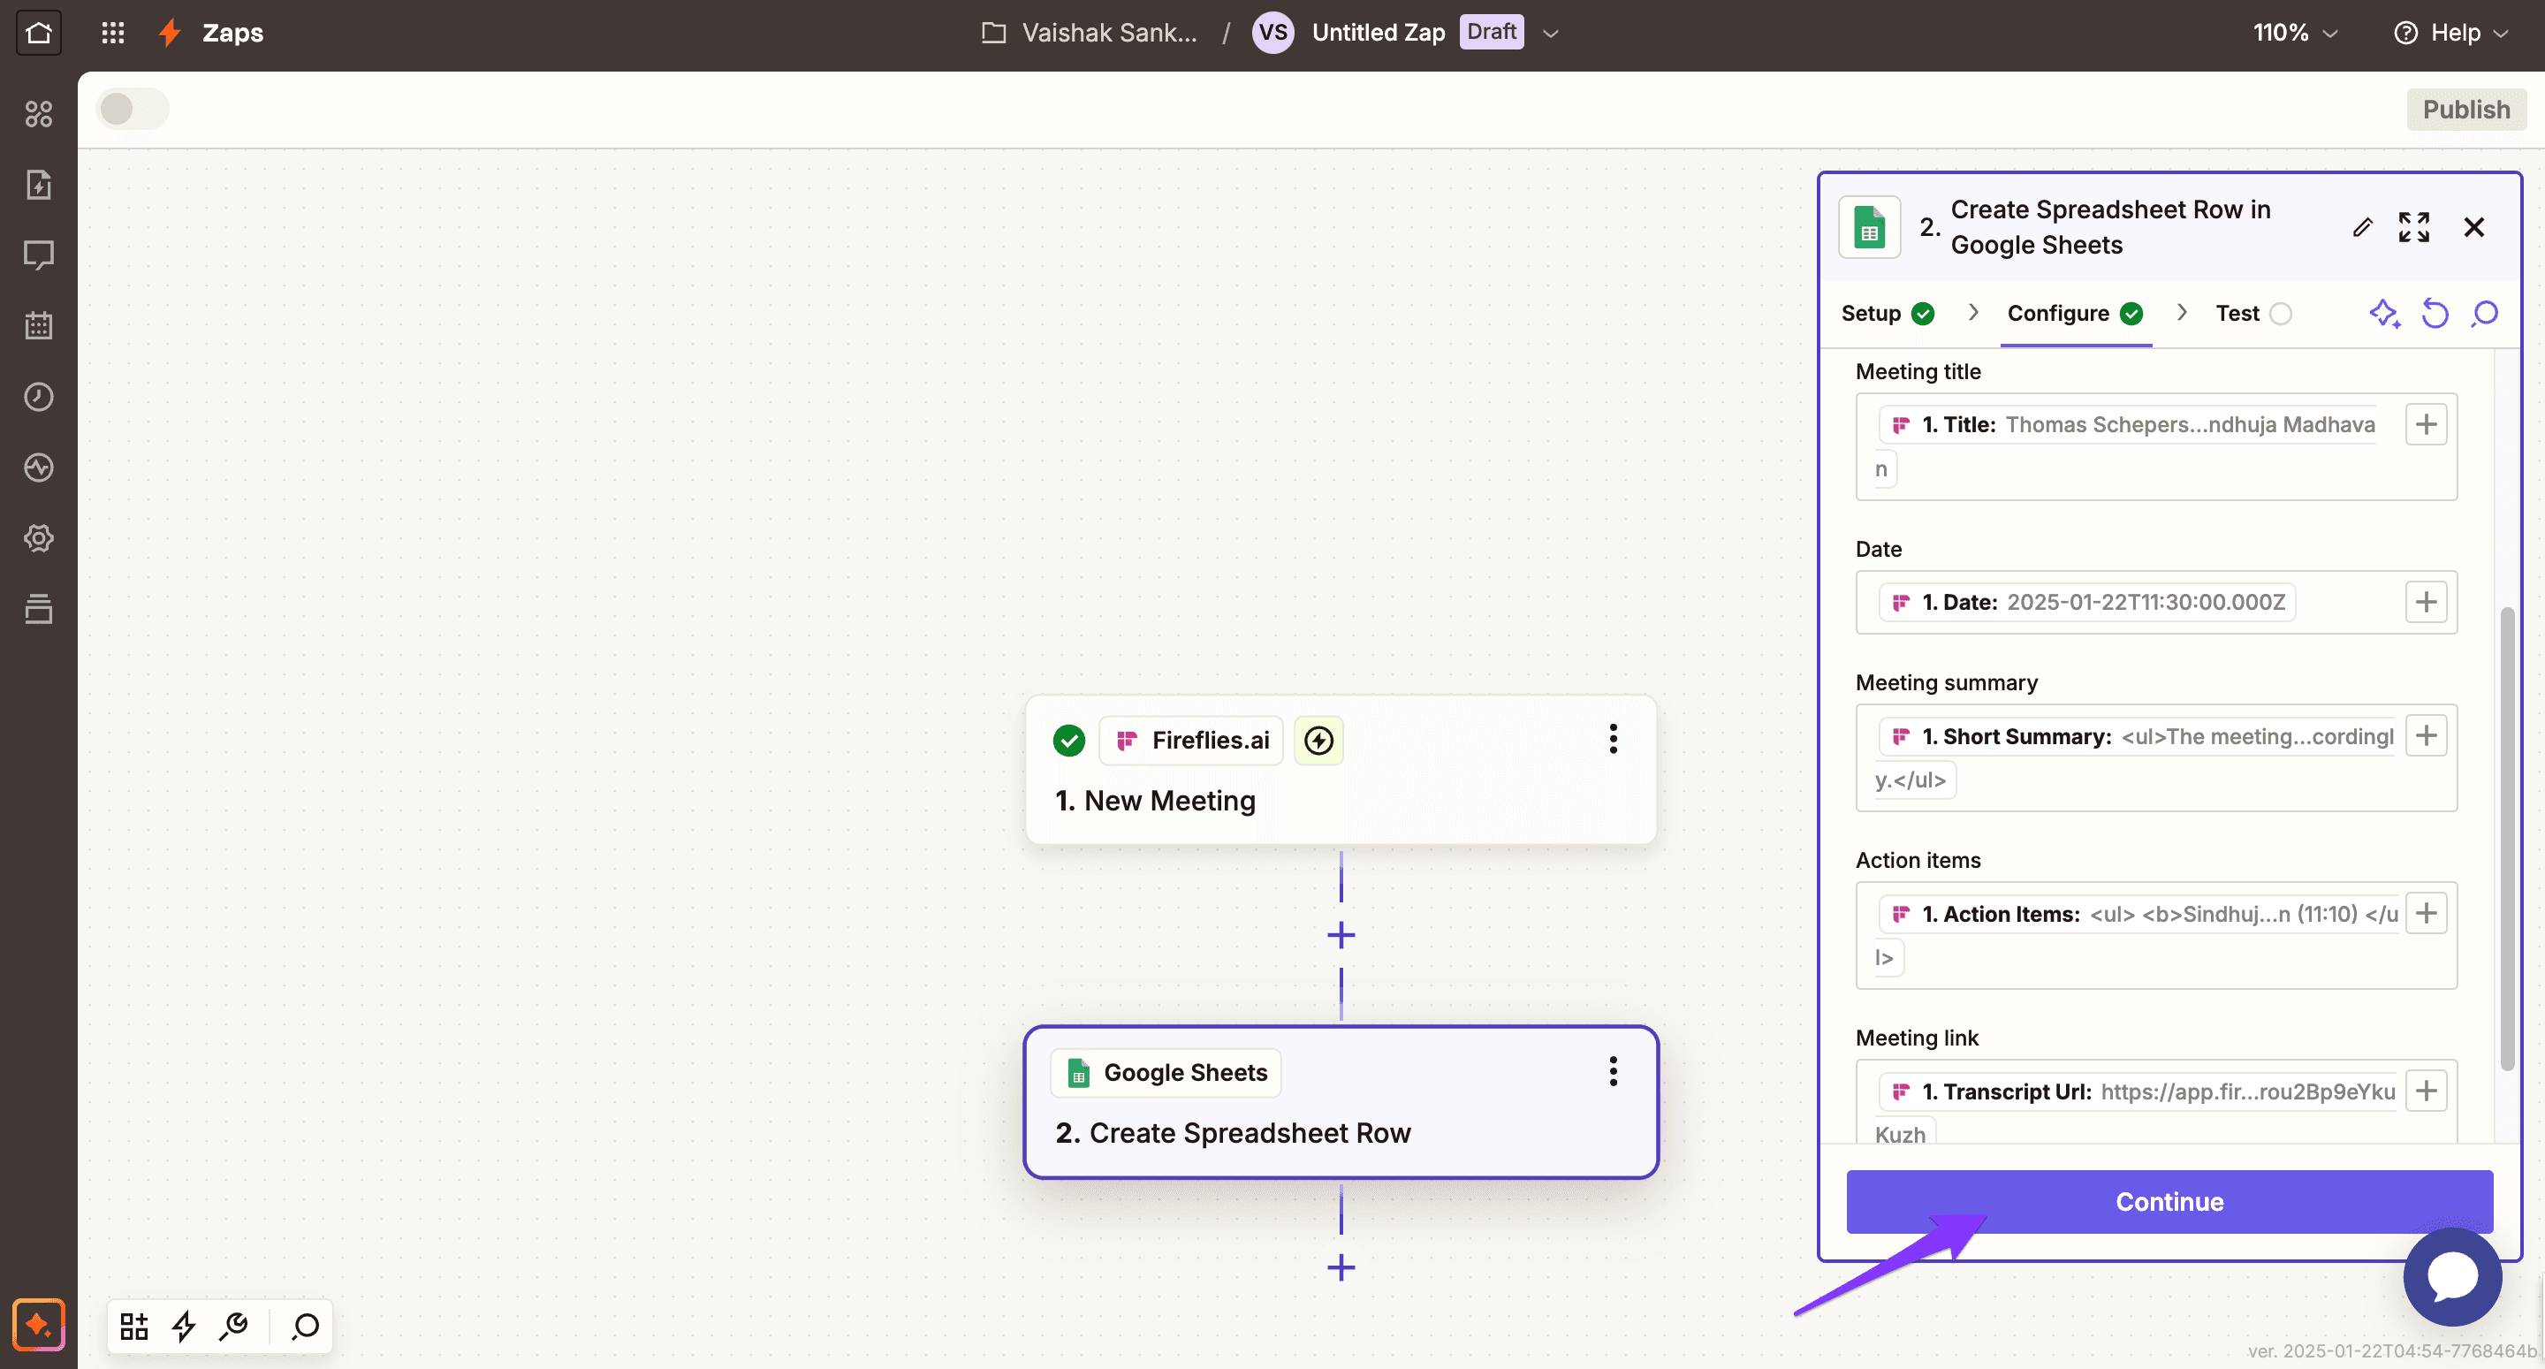The image size is (2545, 1369).
Task: Open the Google Sheets step three-dot menu
Action: tap(1613, 1070)
